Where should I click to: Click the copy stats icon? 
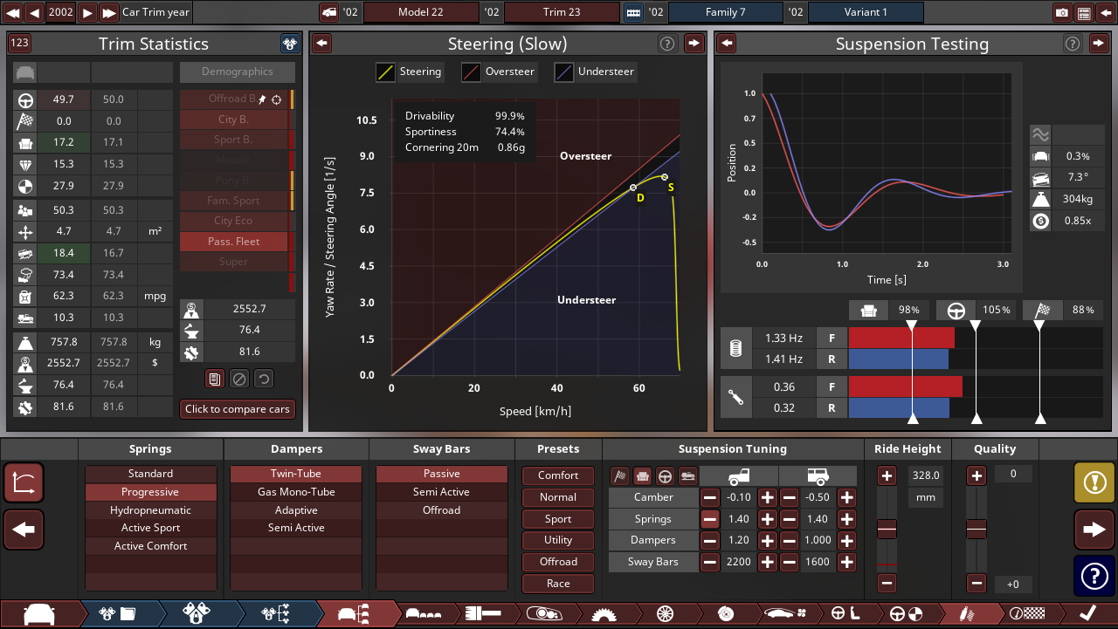click(x=215, y=379)
